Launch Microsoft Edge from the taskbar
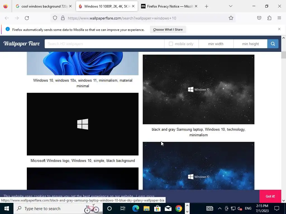286x214 pixels. click(x=135, y=208)
